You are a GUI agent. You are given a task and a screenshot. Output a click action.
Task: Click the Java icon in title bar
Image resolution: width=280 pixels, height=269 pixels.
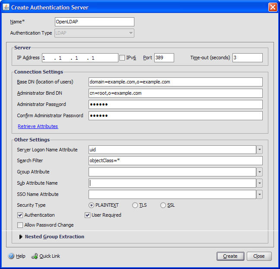pos(6,7)
